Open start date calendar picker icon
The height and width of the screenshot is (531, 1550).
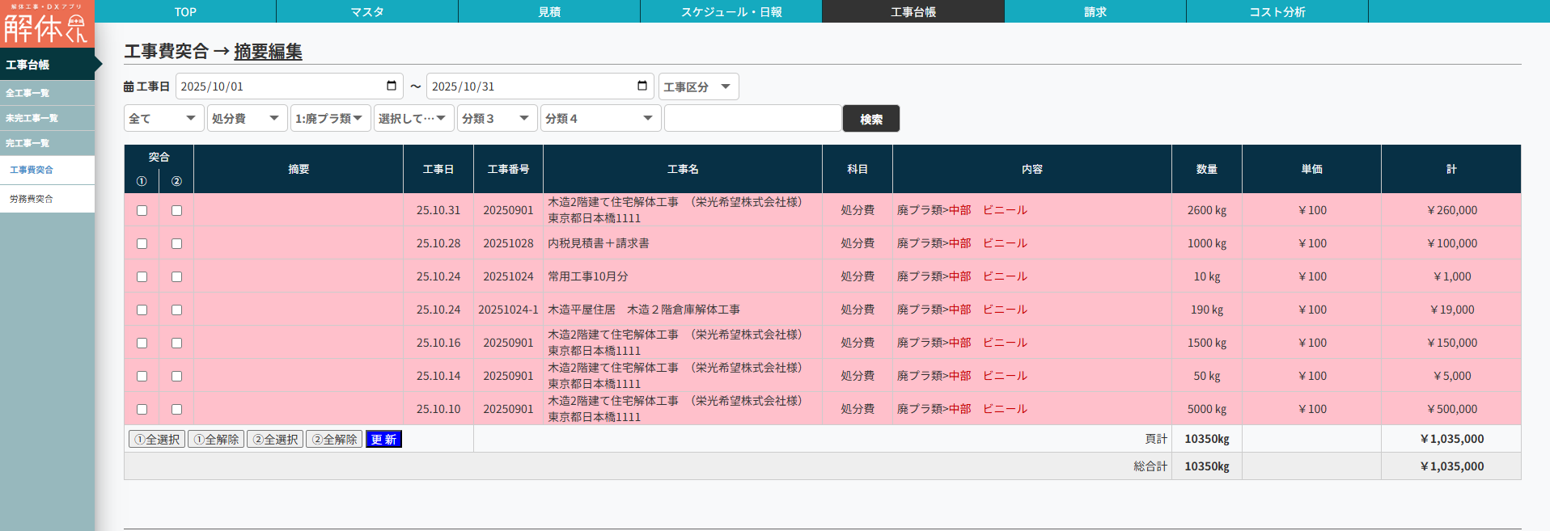click(392, 86)
